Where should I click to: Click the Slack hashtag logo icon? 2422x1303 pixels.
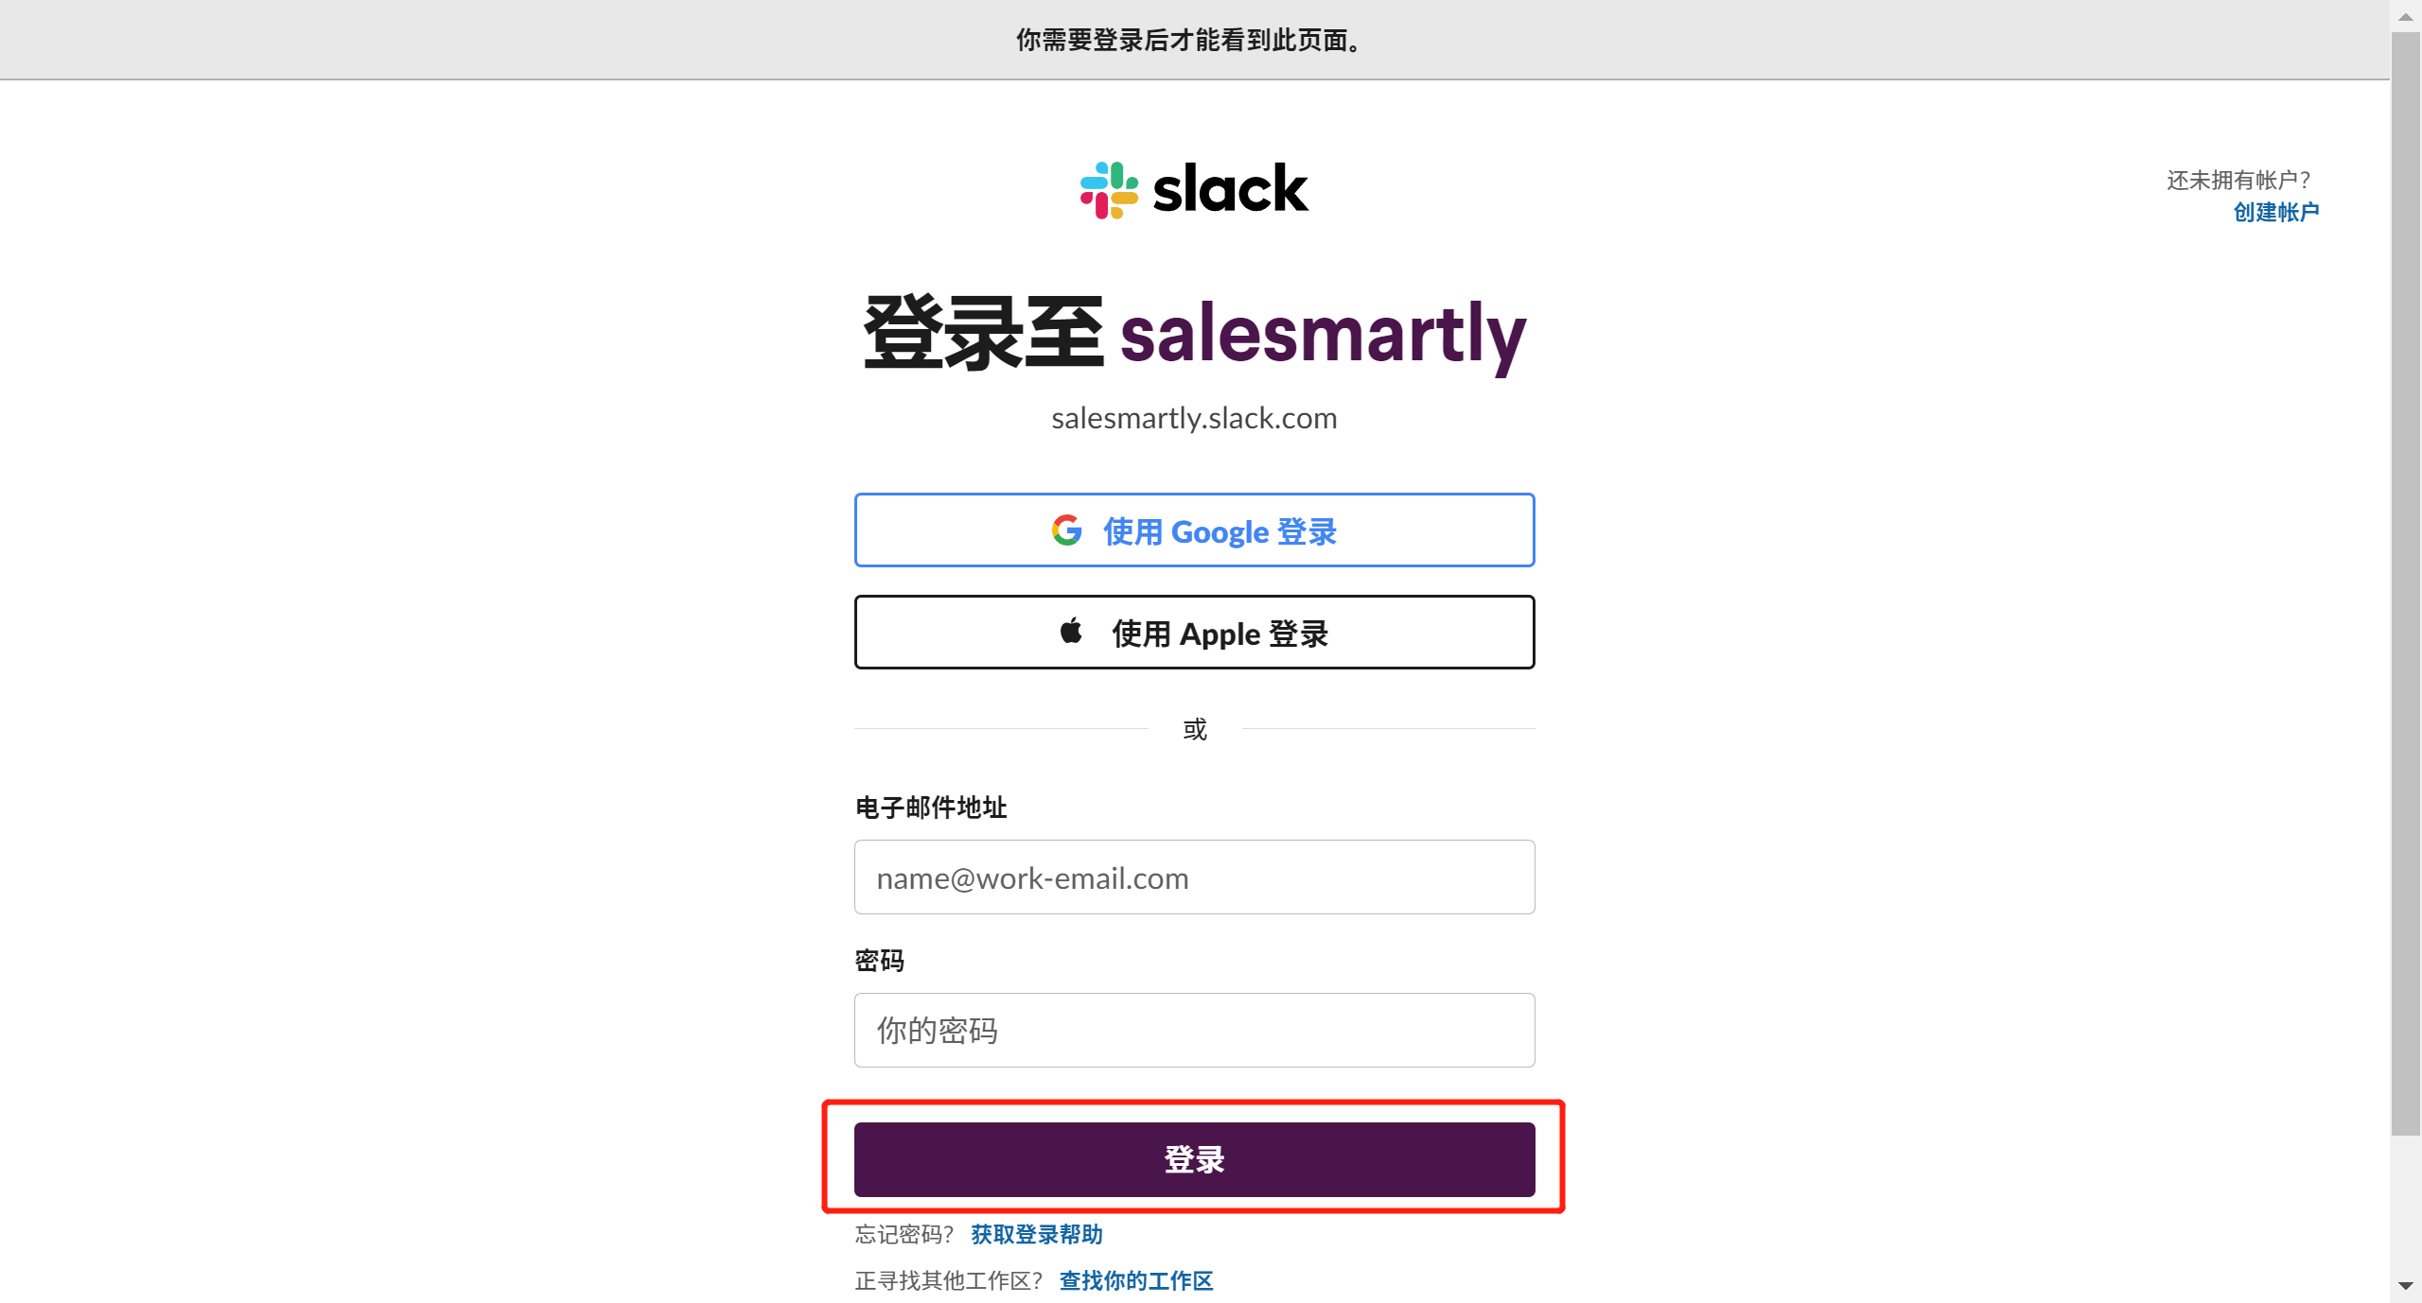(x=1109, y=189)
